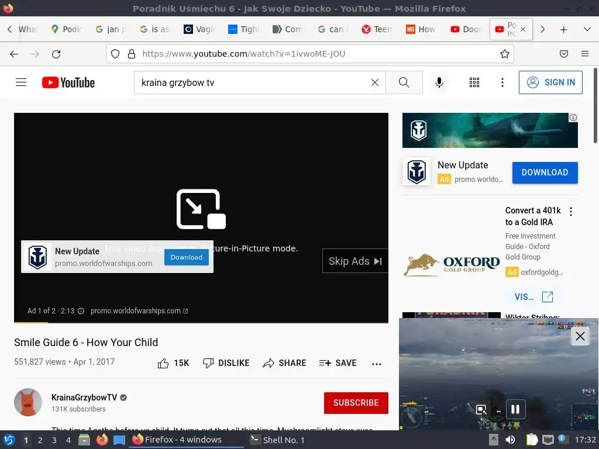
Task: Open Convert a 401k ad options menu
Action: (571, 212)
